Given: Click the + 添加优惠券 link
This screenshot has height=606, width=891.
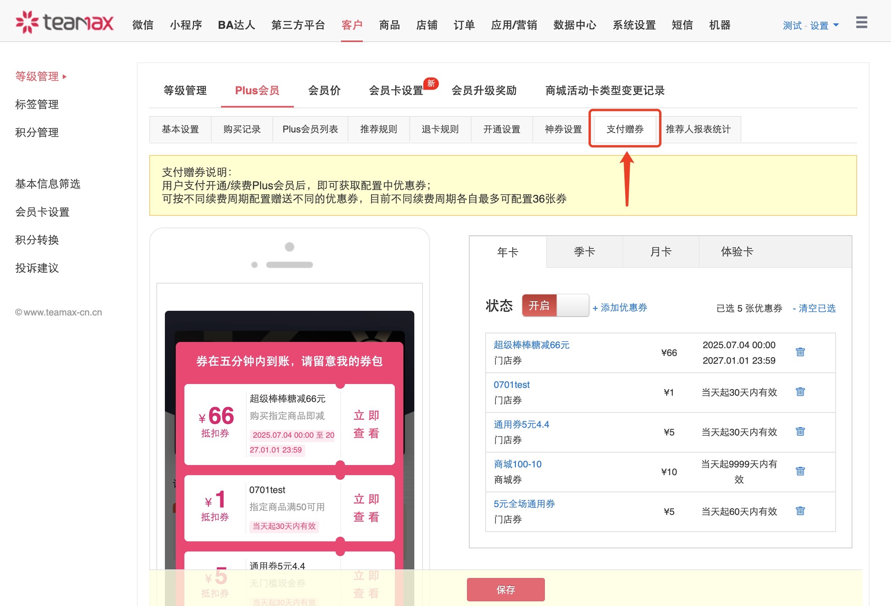Looking at the screenshot, I should click(x=620, y=308).
